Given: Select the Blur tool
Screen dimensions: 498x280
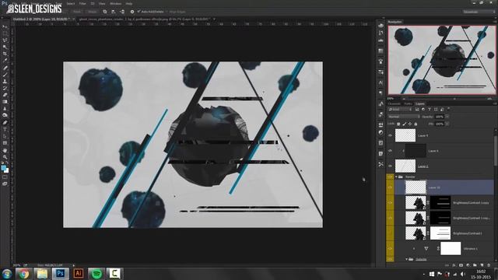Looking at the screenshot, I should coord(5,109).
